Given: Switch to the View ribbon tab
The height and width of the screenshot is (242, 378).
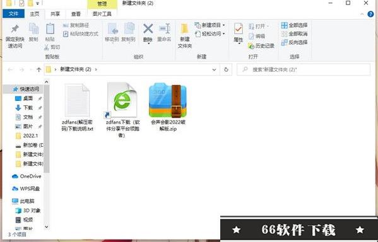Looking at the screenshot, I should pyautogui.click(x=76, y=14).
